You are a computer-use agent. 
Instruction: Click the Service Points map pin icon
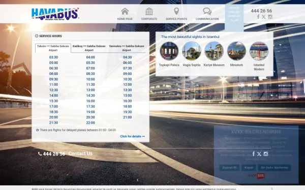tap(176, 11)
